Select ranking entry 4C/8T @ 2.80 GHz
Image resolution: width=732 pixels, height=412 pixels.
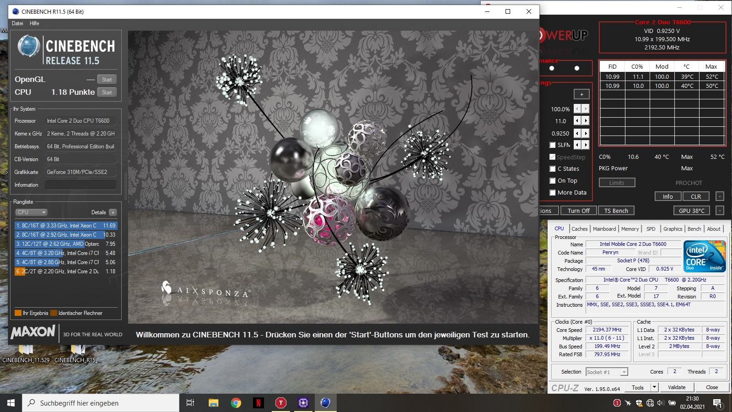point(66,262)
